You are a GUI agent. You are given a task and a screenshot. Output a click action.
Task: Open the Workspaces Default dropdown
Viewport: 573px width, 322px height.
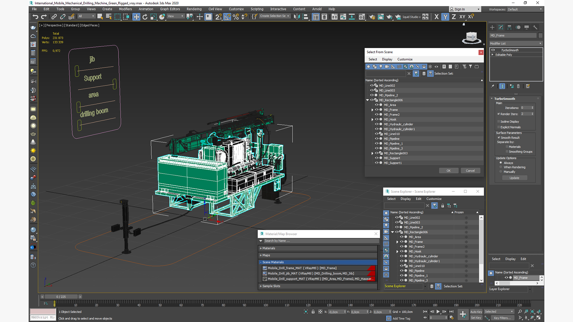point(525,9)
